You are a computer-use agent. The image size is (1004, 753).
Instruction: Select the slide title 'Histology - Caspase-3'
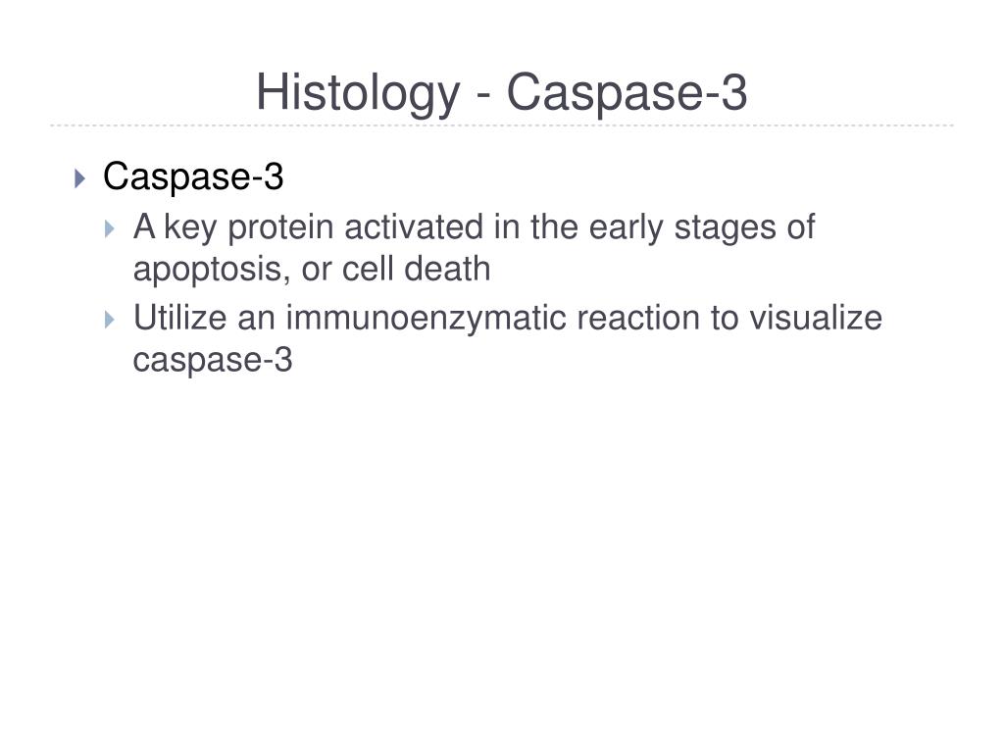tap(501, 93)
